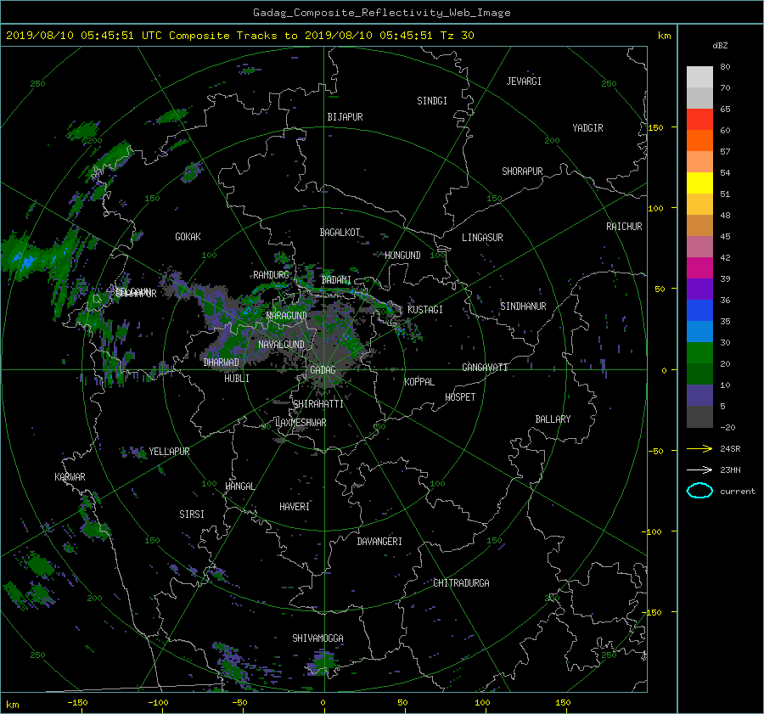Click the GADAG radar center label

(323, 370)
